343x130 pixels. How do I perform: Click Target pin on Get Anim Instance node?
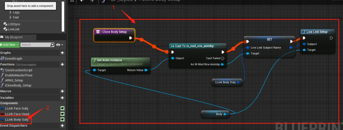pyautogui.click(x=95, y=70)
